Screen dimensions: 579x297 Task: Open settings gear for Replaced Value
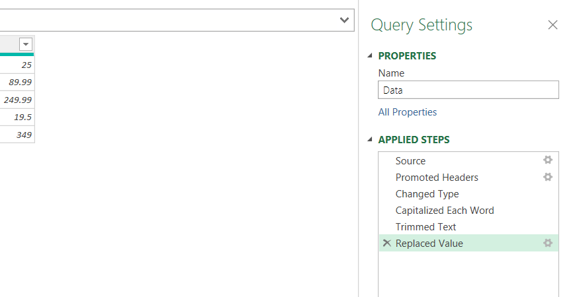[548, 243]
